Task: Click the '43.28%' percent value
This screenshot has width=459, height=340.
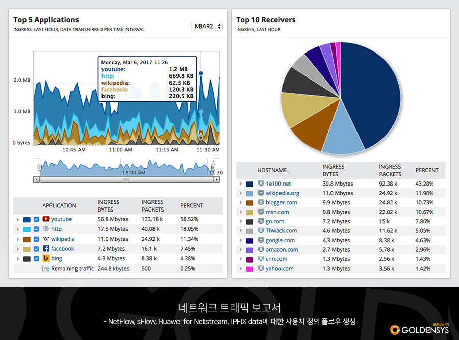Action: coord(424,184)
